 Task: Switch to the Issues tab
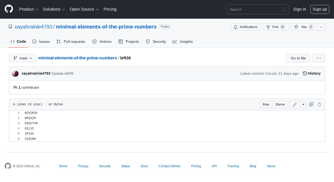tap(41, 41)
